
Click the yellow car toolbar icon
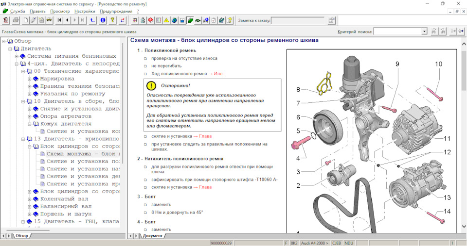point(49,20)
